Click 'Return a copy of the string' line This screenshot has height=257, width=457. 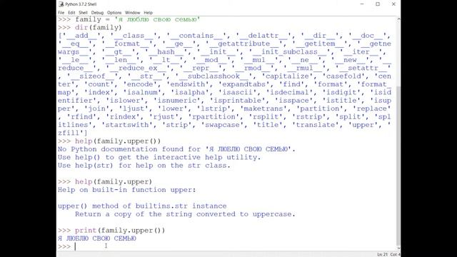pos(185,214)
